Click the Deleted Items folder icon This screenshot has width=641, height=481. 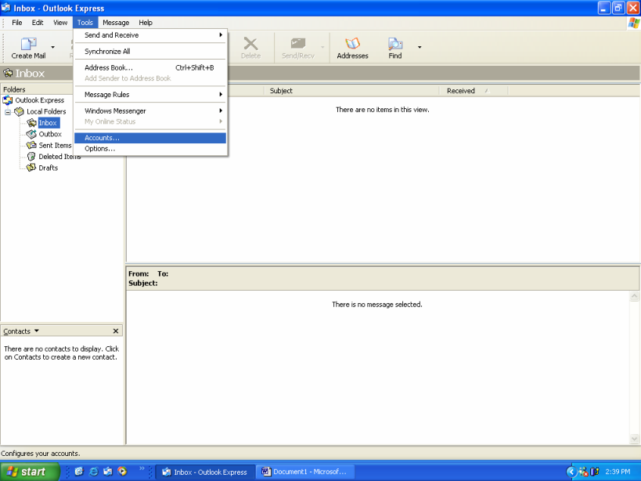coord(31,157)
